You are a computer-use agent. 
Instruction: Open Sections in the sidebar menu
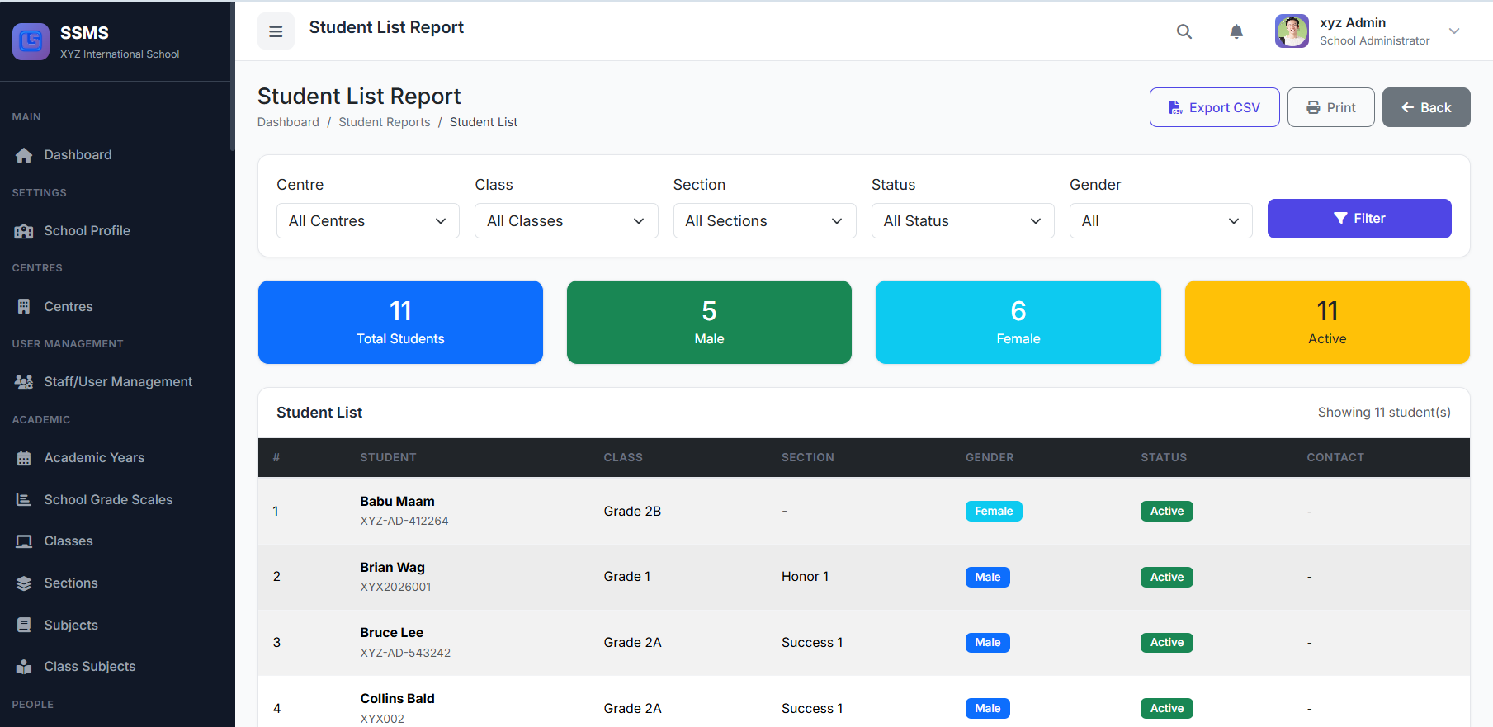tap(71, 583)
